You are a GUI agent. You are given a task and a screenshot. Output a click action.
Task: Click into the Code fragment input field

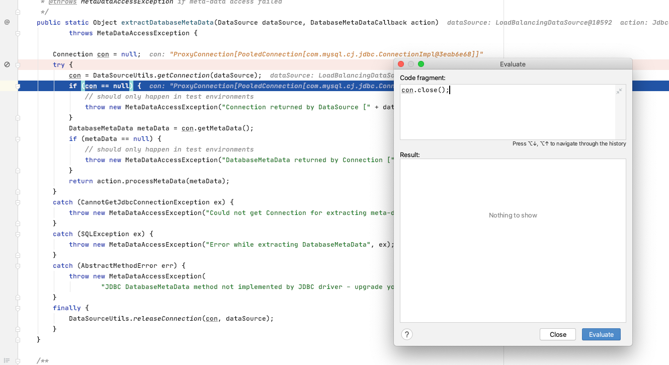point(513,112)
